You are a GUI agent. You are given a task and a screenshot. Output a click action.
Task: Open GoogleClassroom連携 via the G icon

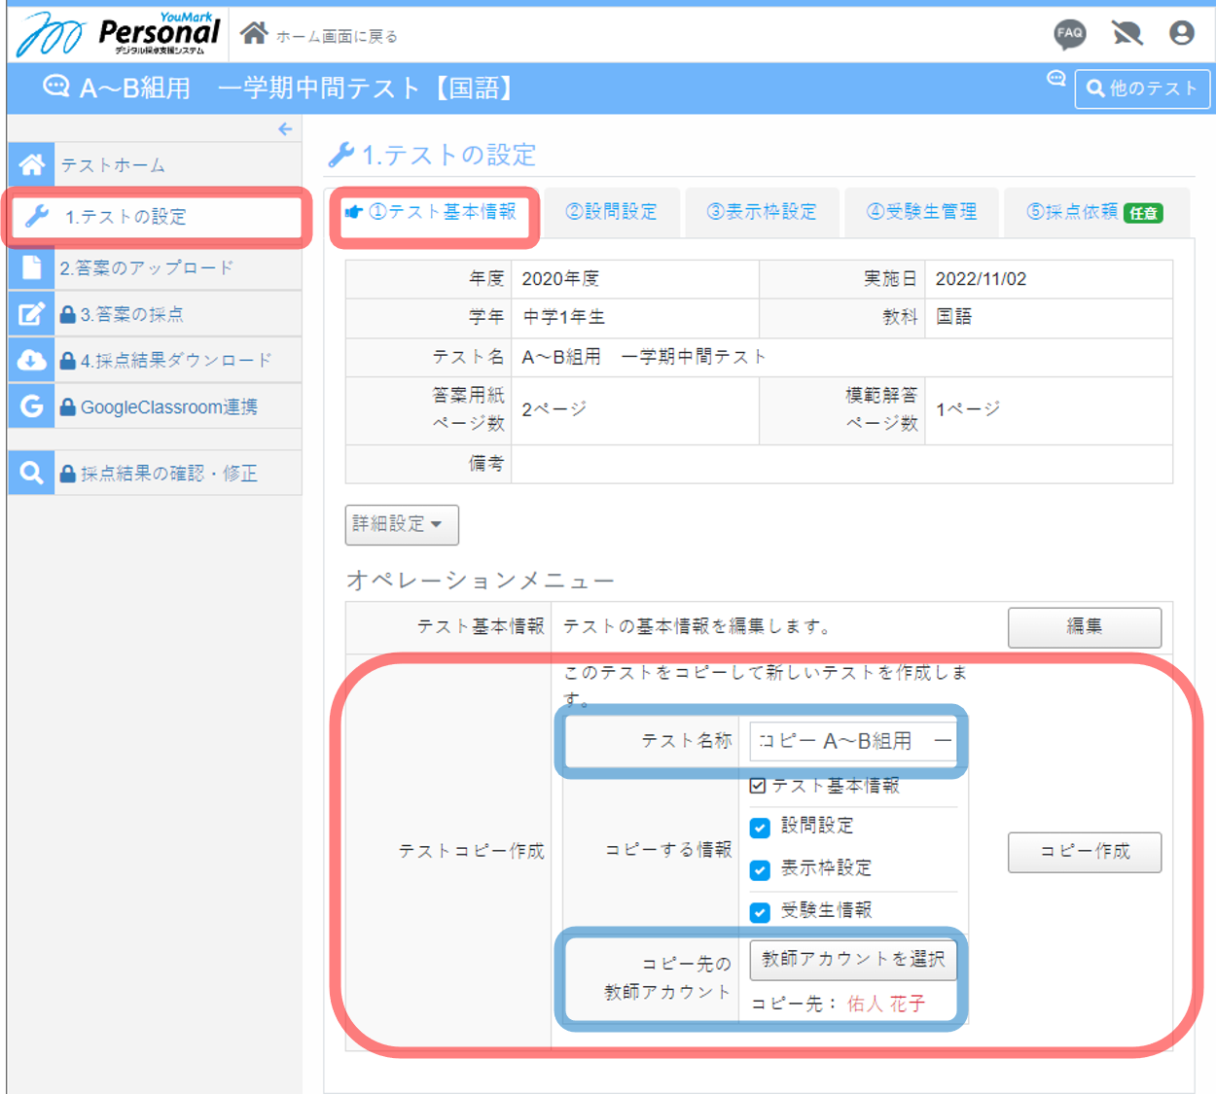click(31, 406)
